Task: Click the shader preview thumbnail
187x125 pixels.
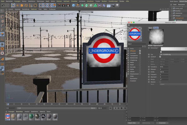Action: (x=156, y=37)
